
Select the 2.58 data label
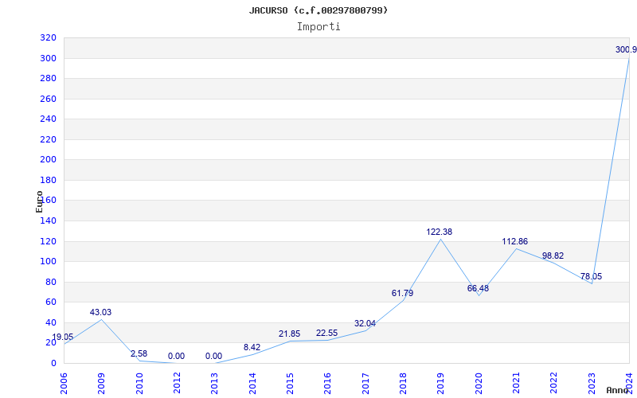tap(139, 353)
